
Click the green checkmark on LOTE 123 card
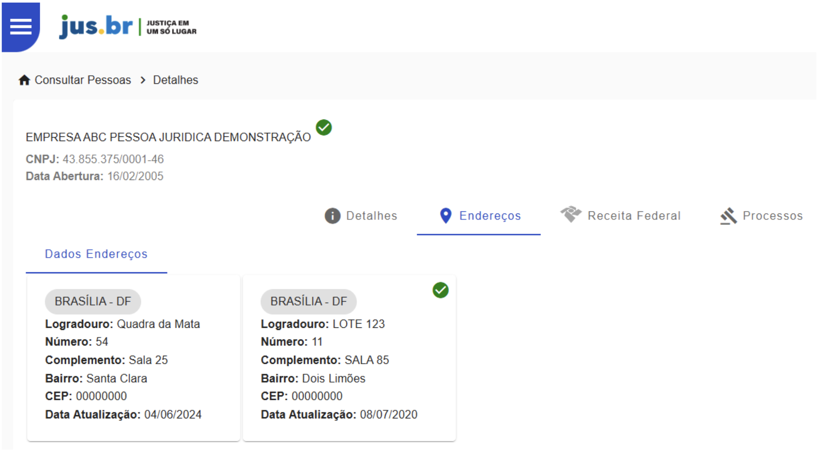point(440,290)
